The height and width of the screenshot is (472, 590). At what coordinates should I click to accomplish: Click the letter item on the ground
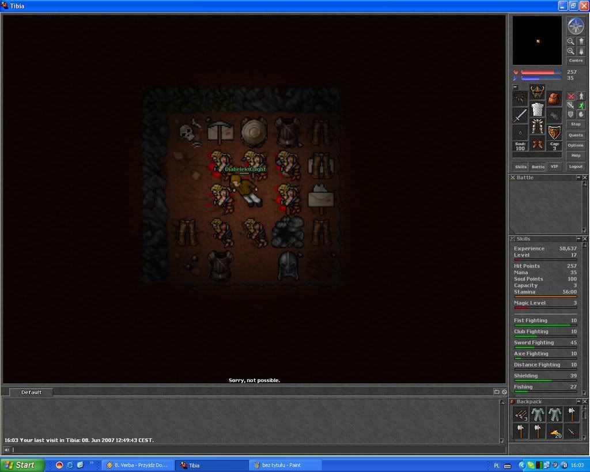tap(320, 198)
